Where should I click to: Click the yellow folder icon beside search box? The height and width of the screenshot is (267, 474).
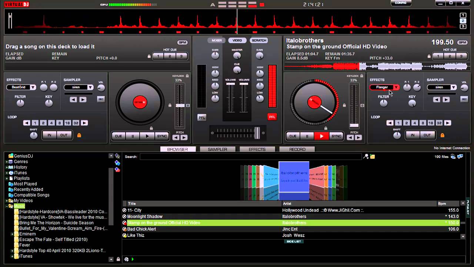coord(373,156)
